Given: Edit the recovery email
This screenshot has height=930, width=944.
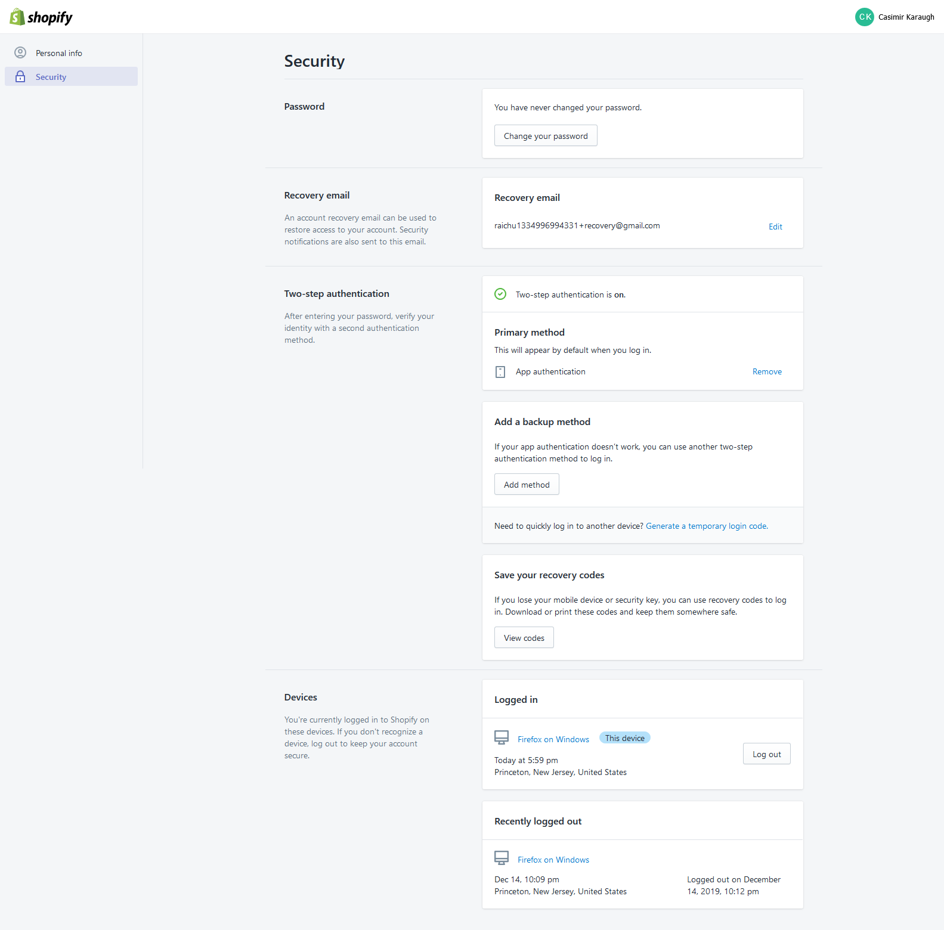Looking at the screenshot, I should (775, 227).
